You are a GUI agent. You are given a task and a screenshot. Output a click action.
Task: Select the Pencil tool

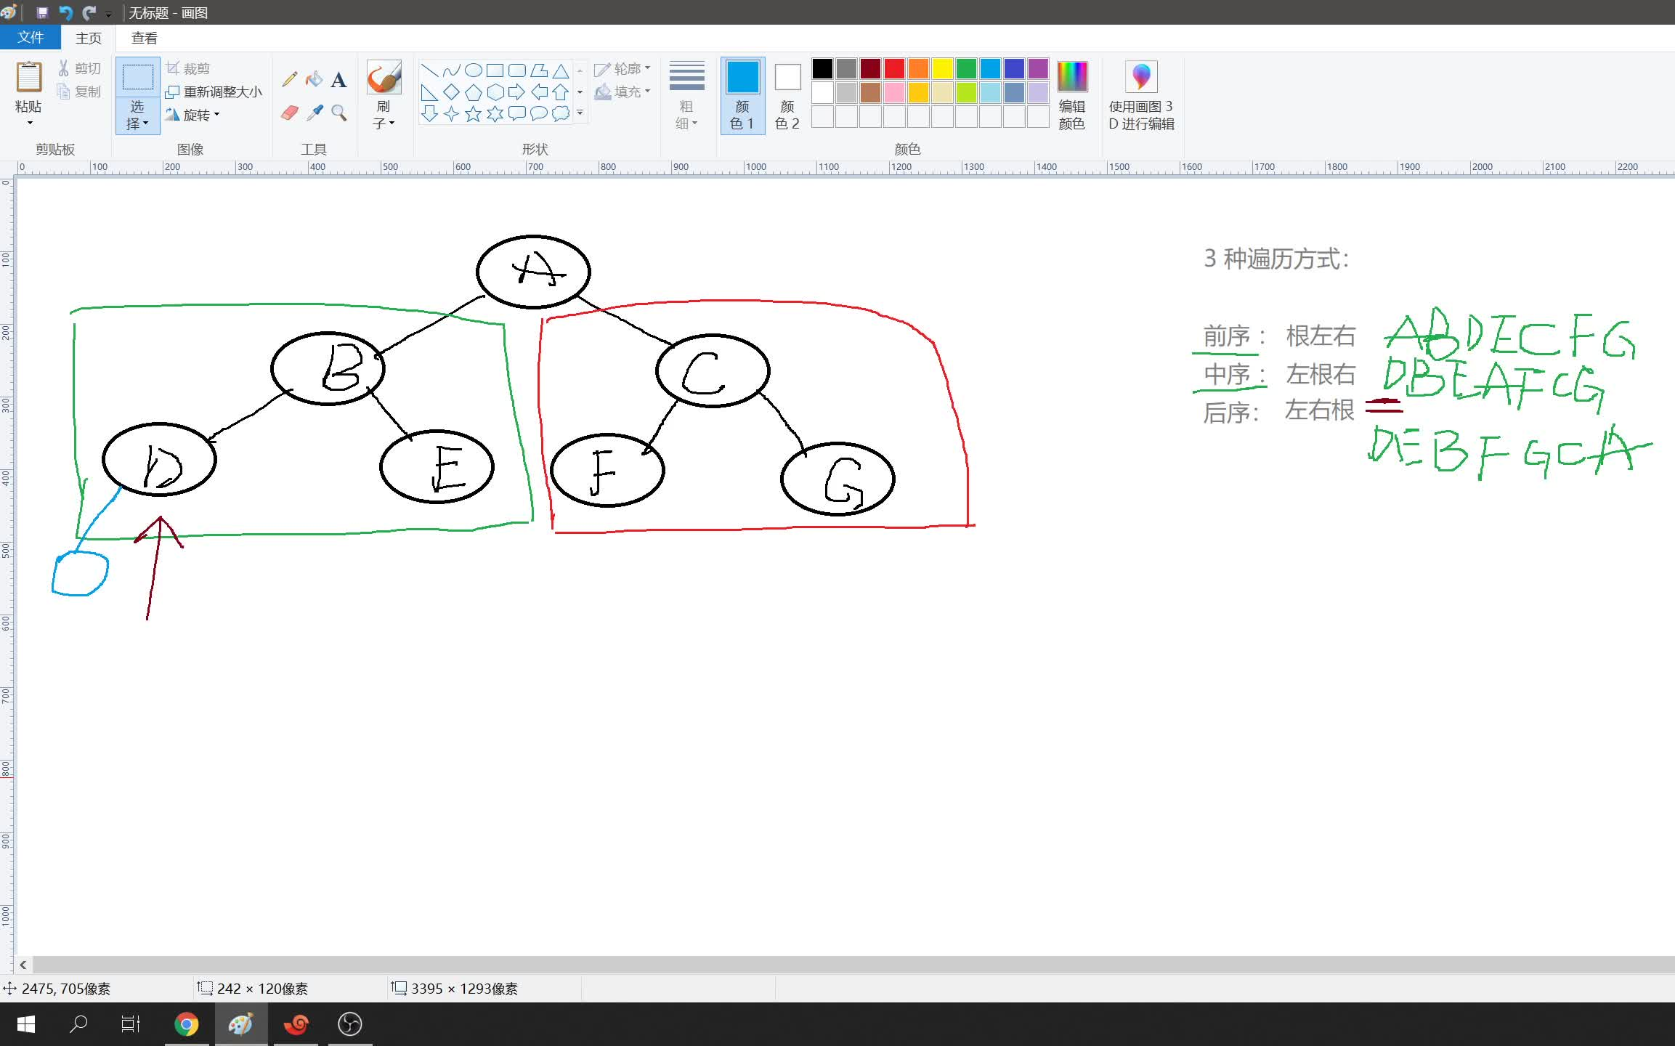point(289,78)
